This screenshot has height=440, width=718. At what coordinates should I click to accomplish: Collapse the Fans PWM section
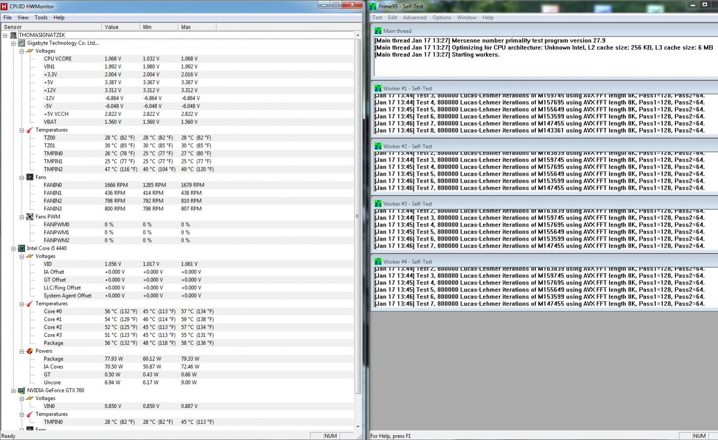(x=21, y=217)
